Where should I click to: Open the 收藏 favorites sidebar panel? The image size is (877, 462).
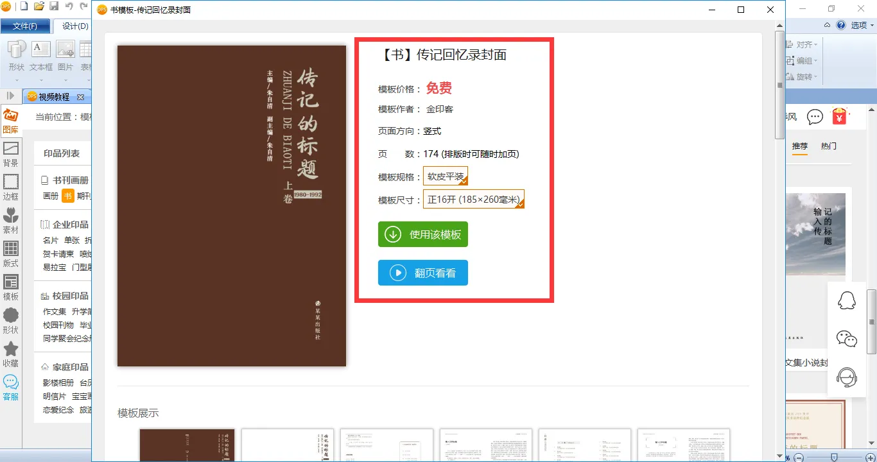coord(10,354)
